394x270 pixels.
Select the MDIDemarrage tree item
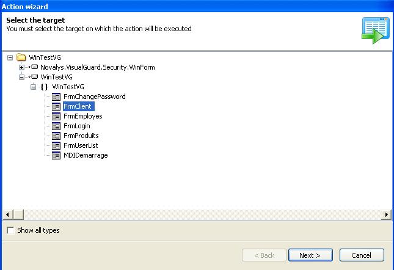tap(86, 155)
